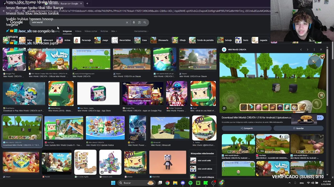
Task: Click the 'Ir' visit button in the preview
Action: coord(320,118)
